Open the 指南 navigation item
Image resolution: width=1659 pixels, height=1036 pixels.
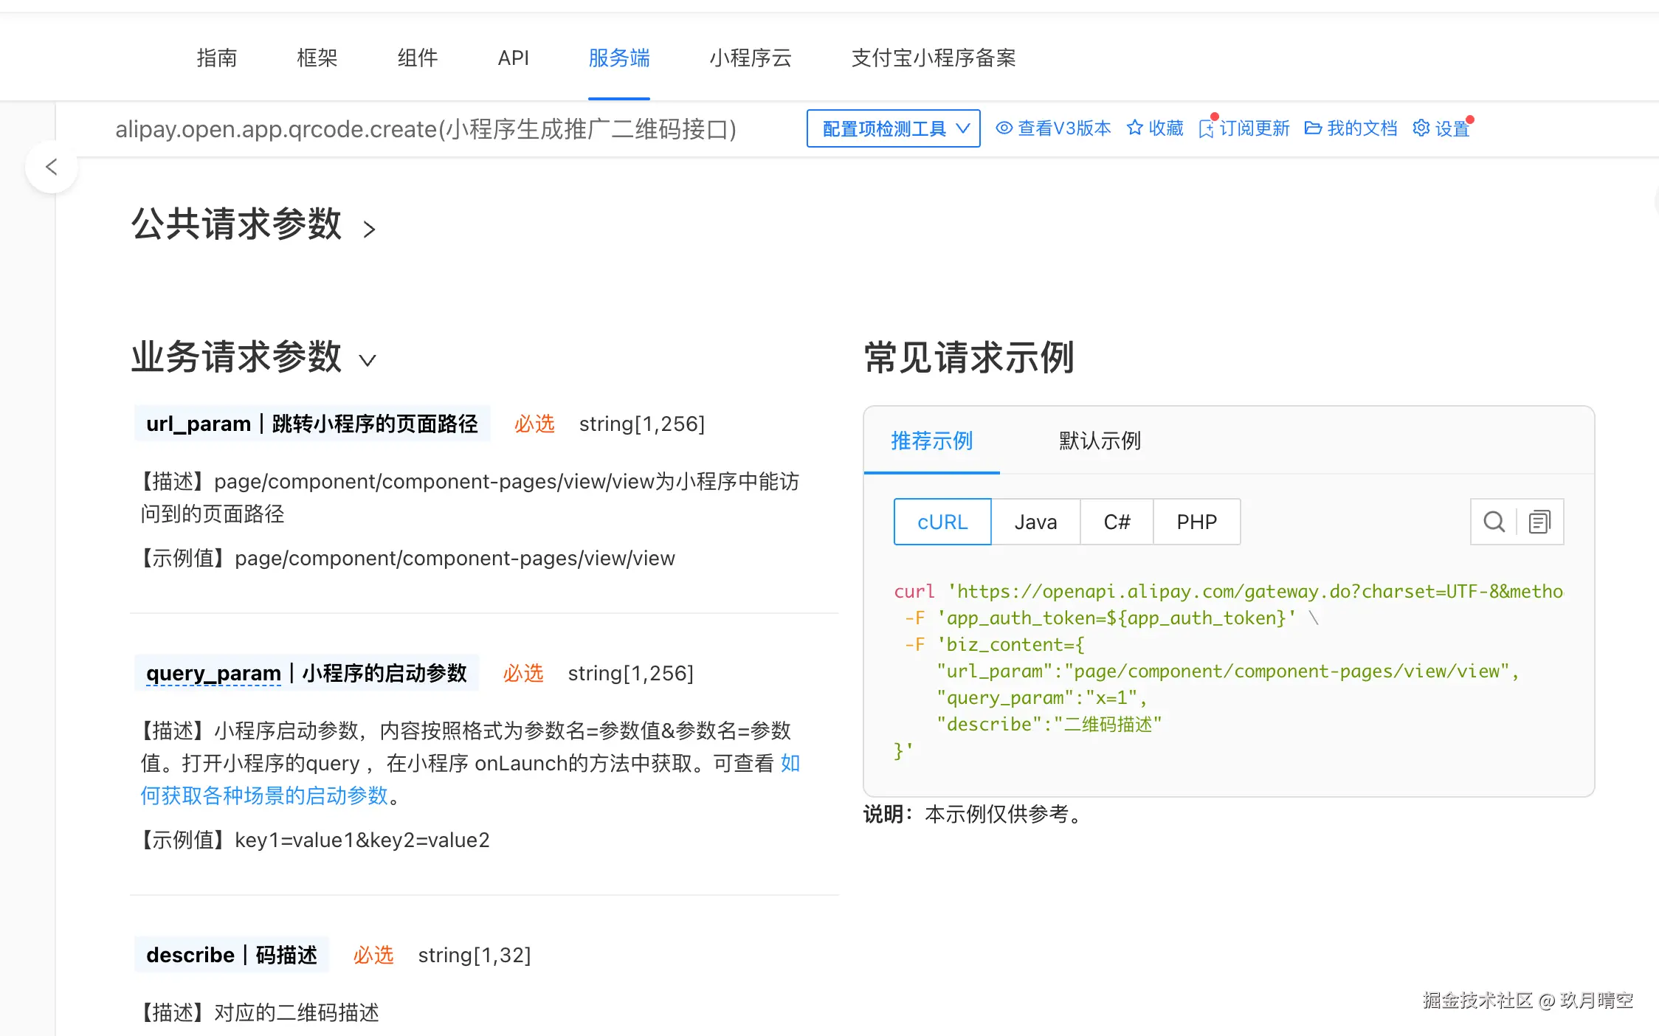[216, 58]
